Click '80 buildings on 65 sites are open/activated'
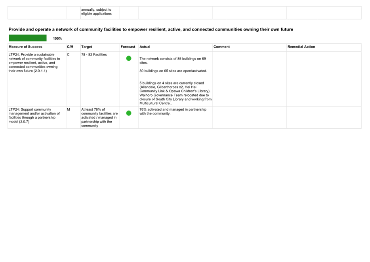This screenshot has width=370, height=262. 173,71
